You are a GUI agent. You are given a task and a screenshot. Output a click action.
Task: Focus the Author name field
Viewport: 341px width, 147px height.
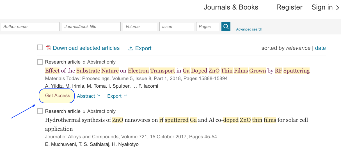click(30, 27)
